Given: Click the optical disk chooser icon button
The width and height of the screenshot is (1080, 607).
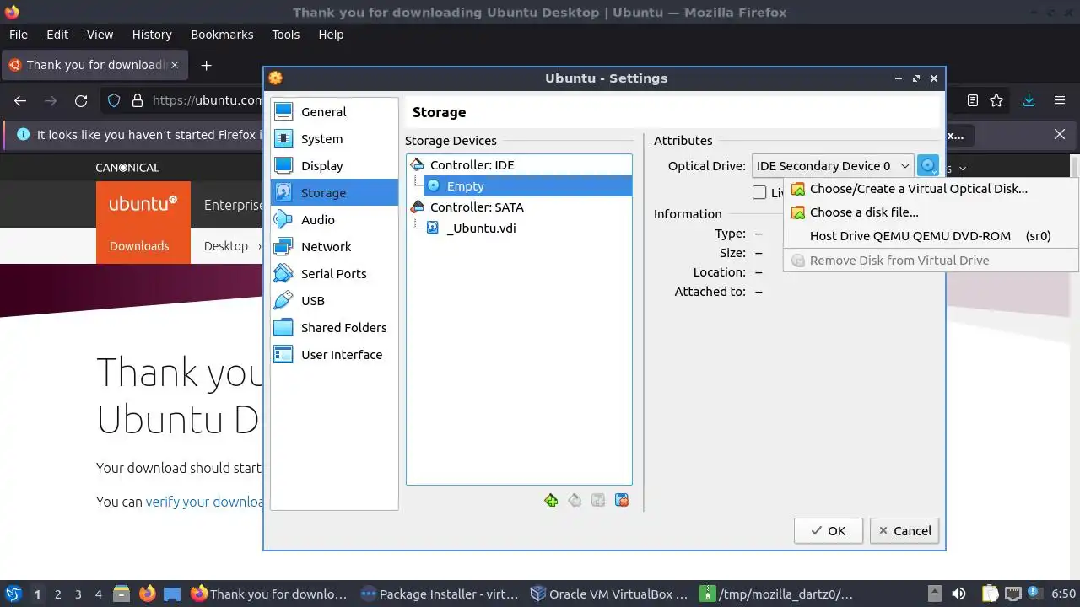Looking at the screenshot, I should tap(928, 166).
